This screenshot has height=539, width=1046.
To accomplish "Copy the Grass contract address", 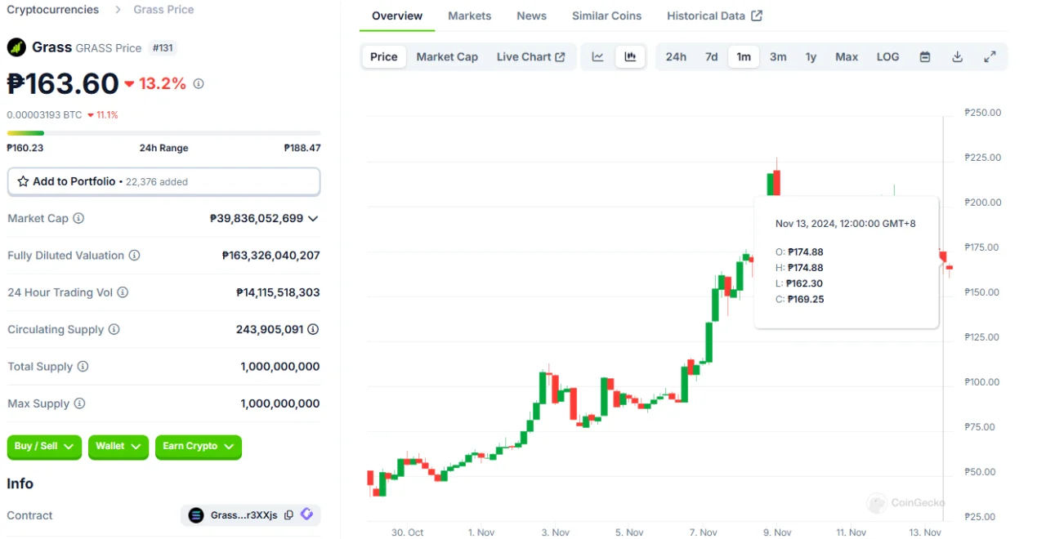I will pos(288,515).
